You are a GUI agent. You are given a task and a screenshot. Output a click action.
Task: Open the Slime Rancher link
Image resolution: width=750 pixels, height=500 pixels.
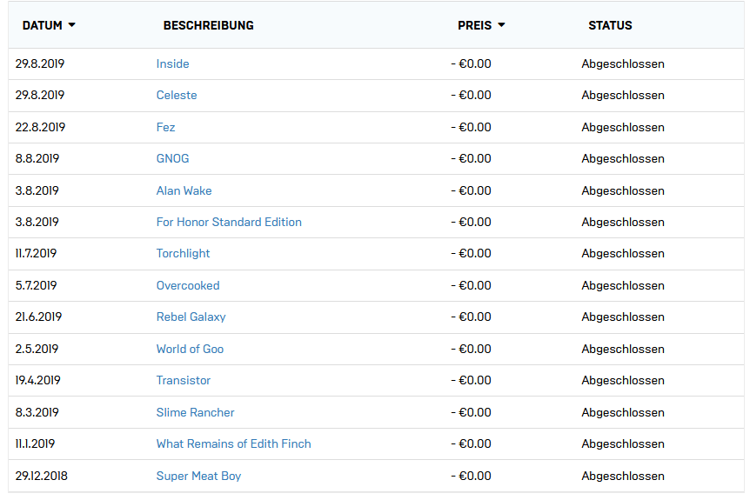pos(195,412)
